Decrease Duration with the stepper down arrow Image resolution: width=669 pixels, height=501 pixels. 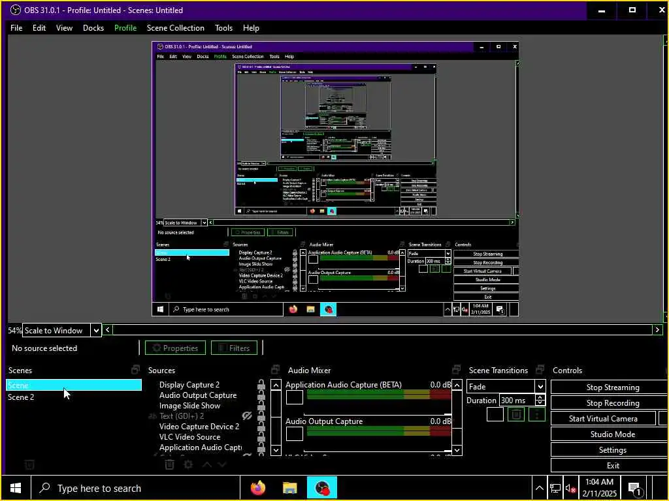pyautogui.click(x=540, y=403)
